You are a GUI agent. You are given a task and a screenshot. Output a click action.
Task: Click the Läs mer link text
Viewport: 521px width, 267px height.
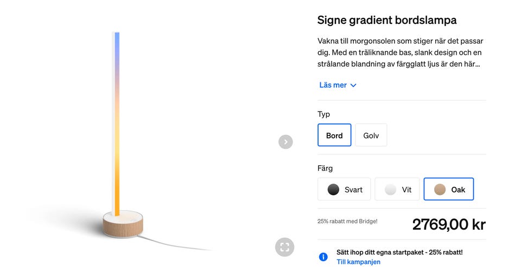333,85
